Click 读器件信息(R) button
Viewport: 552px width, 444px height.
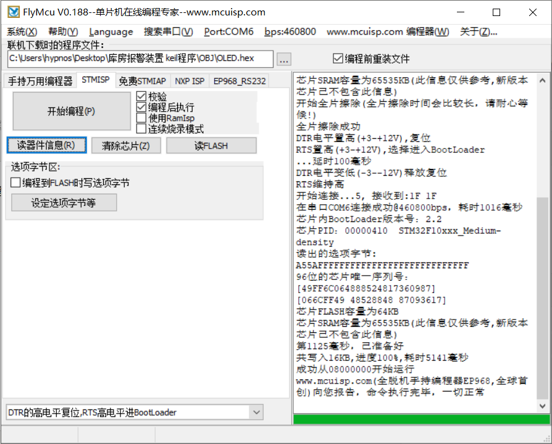46,145
